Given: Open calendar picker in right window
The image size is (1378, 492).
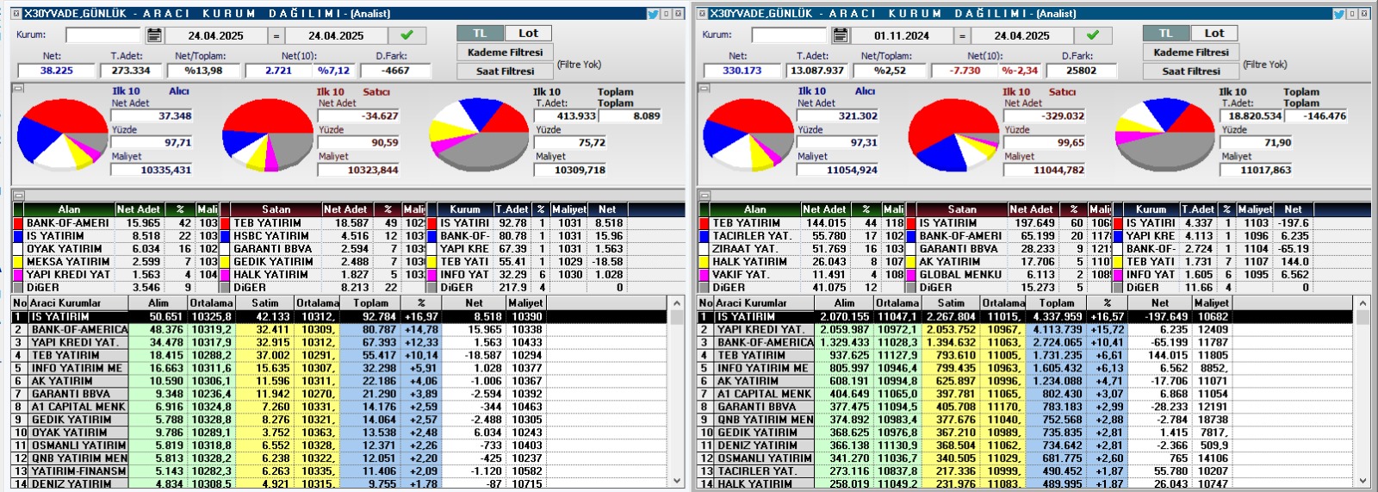Looking at the screenshot, I should [x=840, y=35].
